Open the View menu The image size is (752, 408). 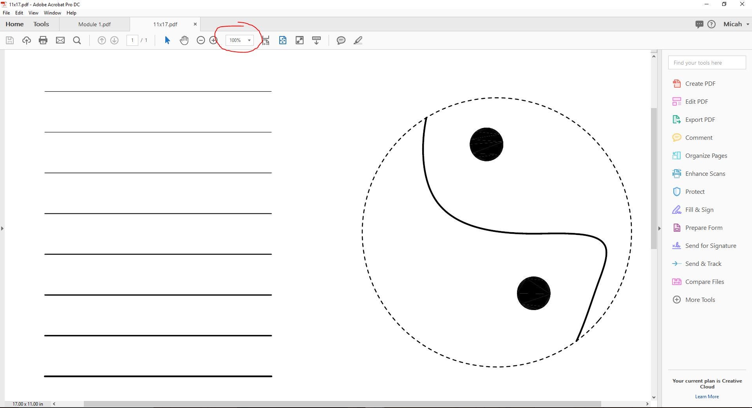[x=33, y=13]
